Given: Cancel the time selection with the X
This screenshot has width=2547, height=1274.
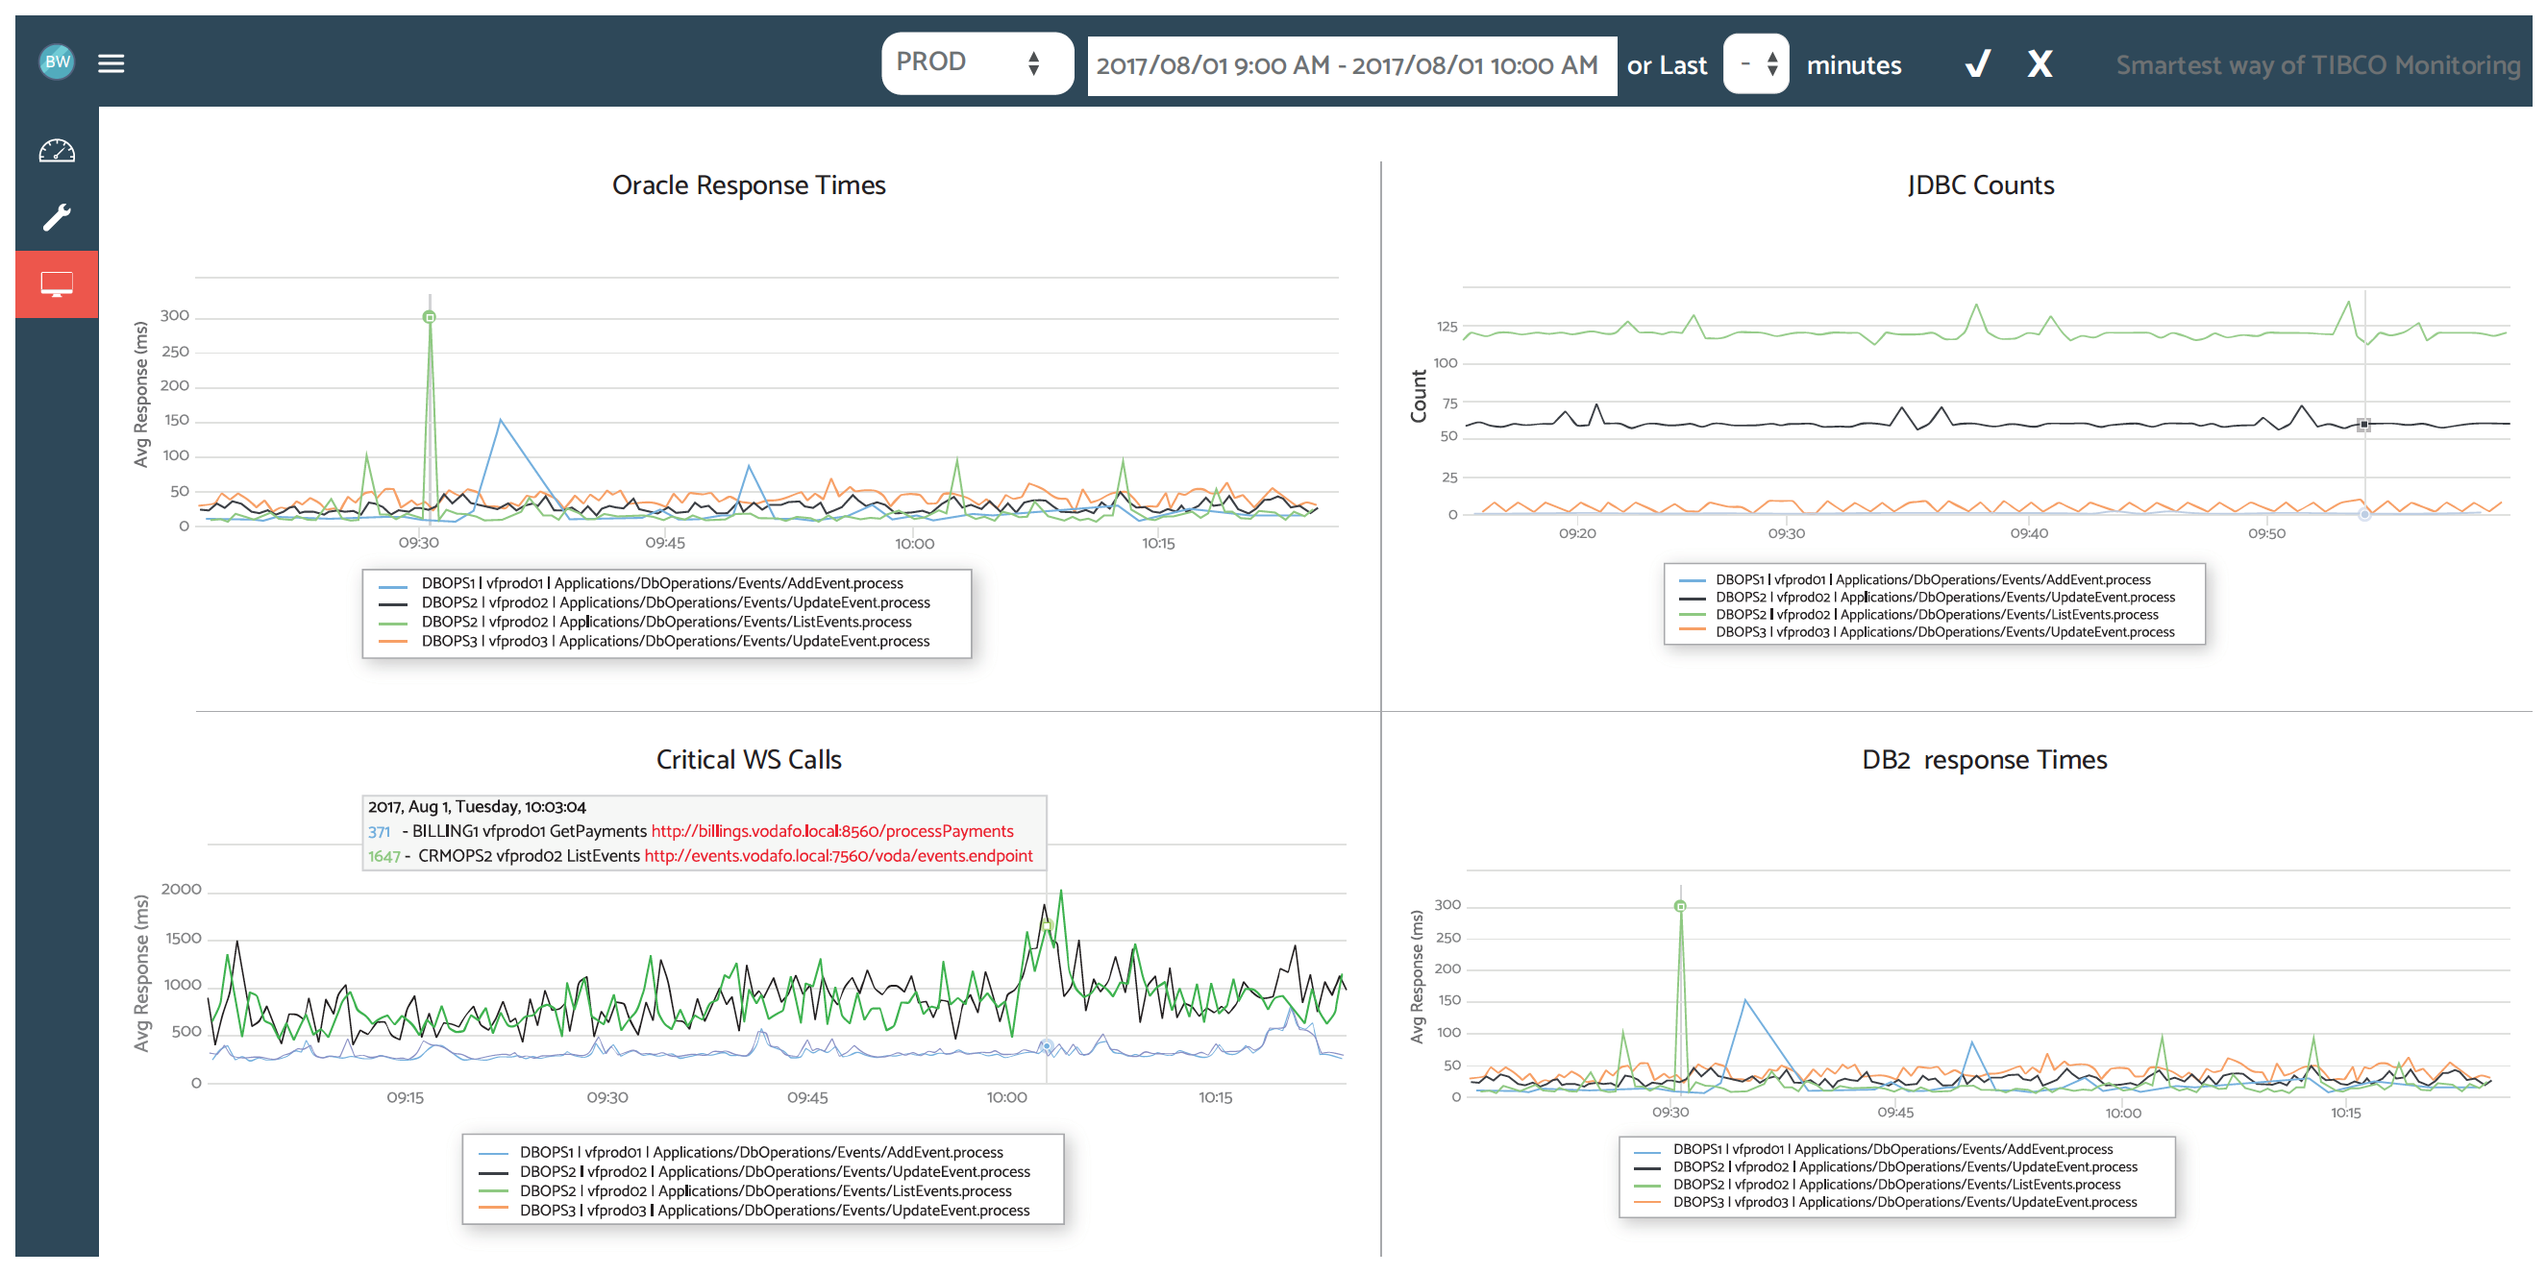Looking at the screenshot, I should (2039, 64).
